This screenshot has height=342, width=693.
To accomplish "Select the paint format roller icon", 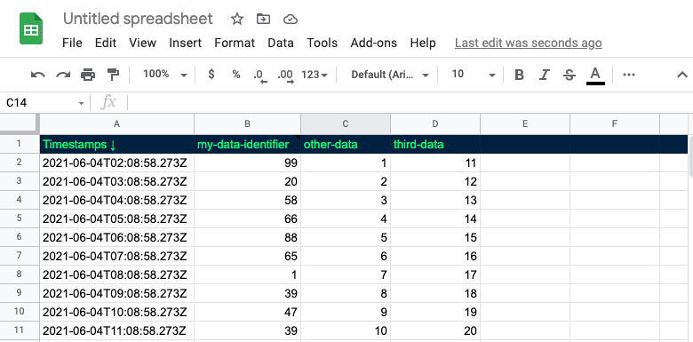I will 113,75.
